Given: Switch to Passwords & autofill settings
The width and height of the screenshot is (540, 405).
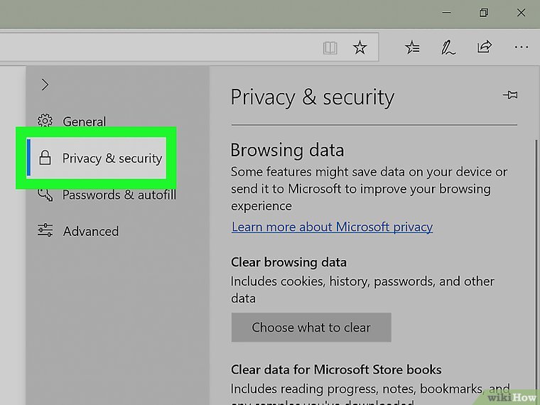Looking at the screenshot, I should point(119,195).
